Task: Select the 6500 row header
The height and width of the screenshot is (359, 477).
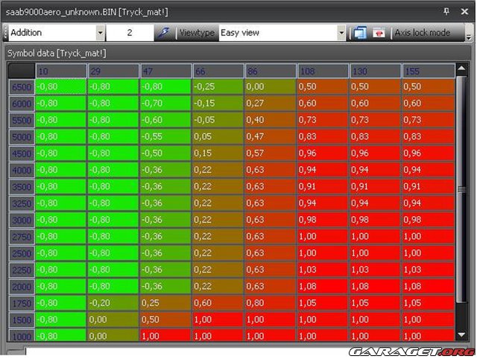Action: [x=22, y=87]
